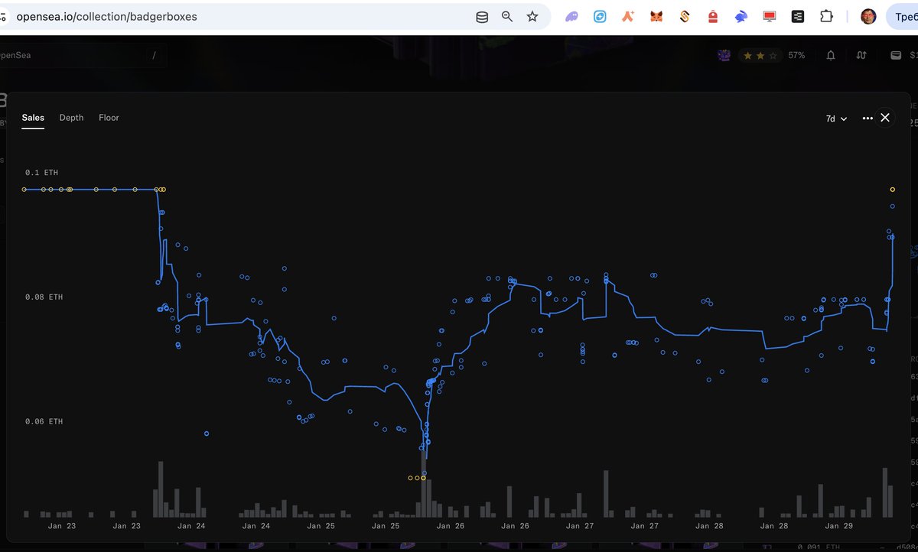This screenshot has width=918, height=552.
Task: Click the '0.1 ETH' axis label
Action: tap(41, 173)
